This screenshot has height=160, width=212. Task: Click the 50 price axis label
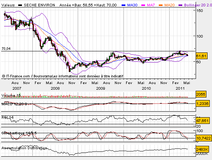199,62
